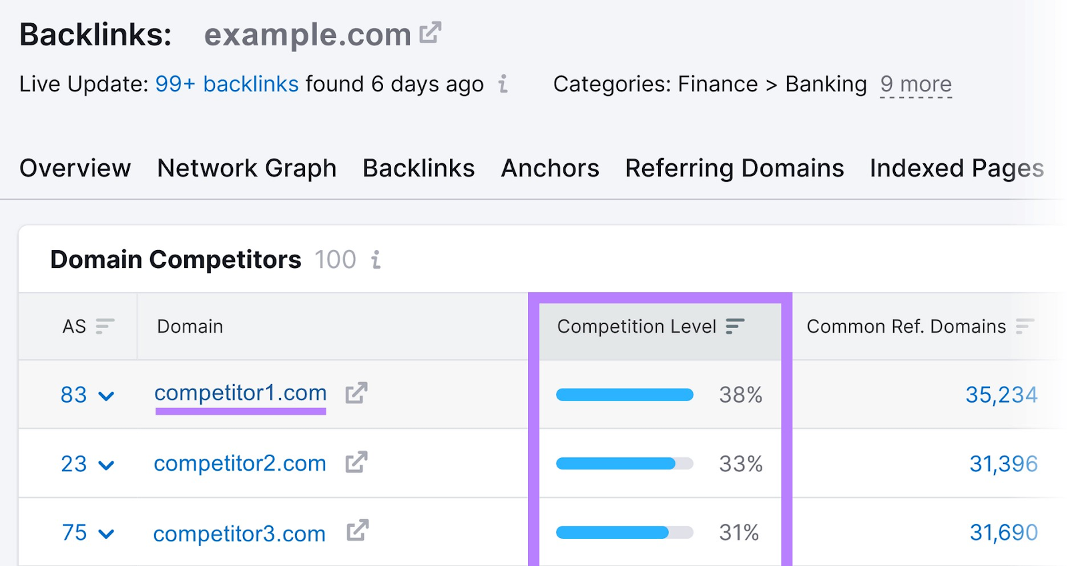This screenshot has width=1068, height=566.
Task: View the Domain Competitors info tooltip
Action: 376,260
